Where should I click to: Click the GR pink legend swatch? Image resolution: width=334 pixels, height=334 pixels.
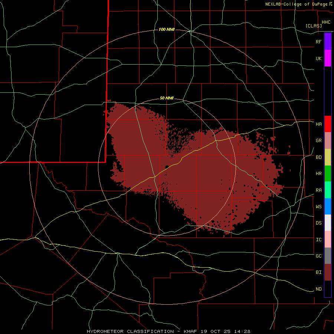tap(328, 141)
